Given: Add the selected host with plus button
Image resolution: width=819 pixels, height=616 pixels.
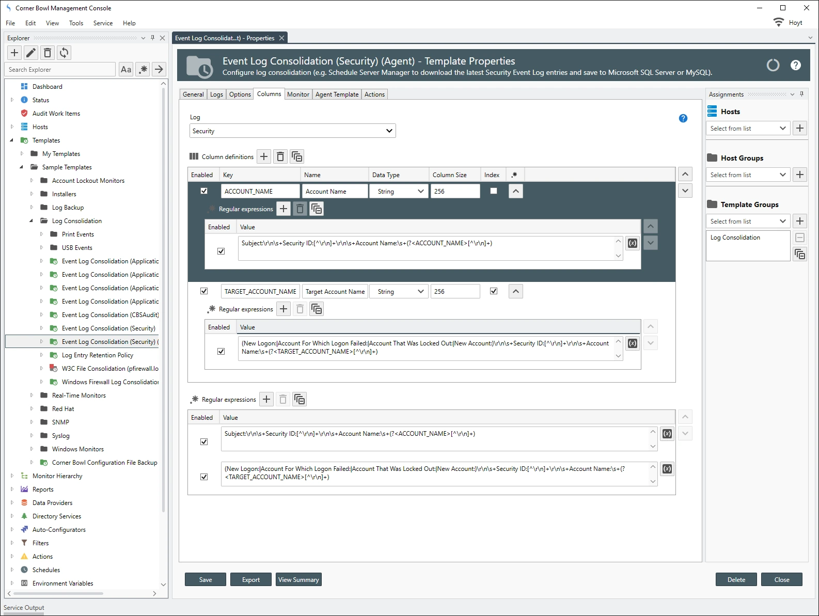Looking at the screenshot, I should (x=800, y=128).
